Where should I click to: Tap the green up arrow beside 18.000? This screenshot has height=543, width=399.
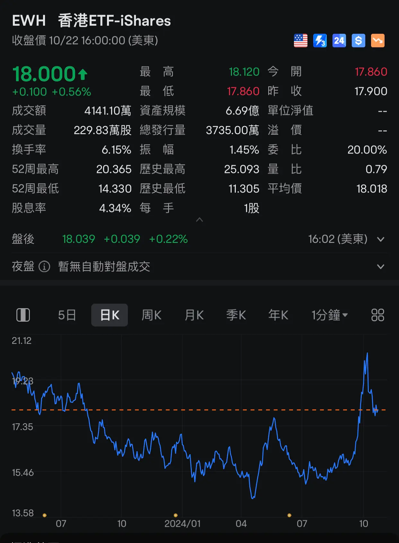click(83, 74)
